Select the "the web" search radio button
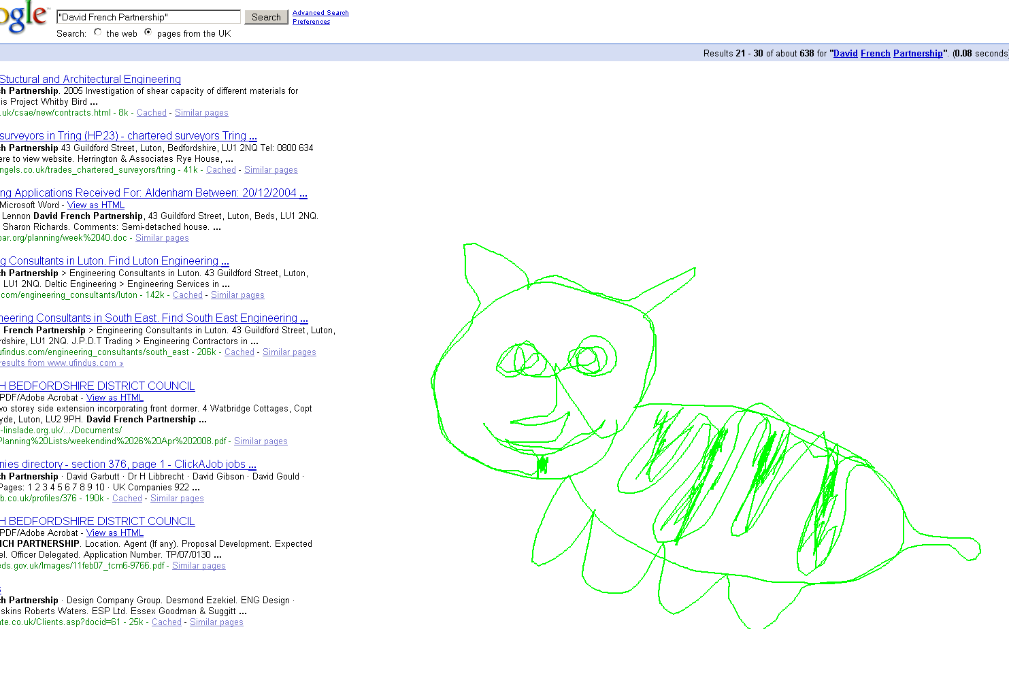1009x674 pixels. tap(97, 31)
